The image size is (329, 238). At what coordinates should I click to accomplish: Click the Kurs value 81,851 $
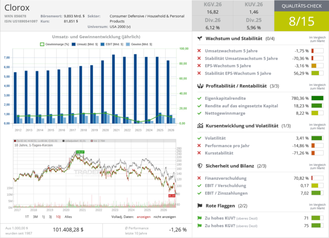tap(71, 22)
